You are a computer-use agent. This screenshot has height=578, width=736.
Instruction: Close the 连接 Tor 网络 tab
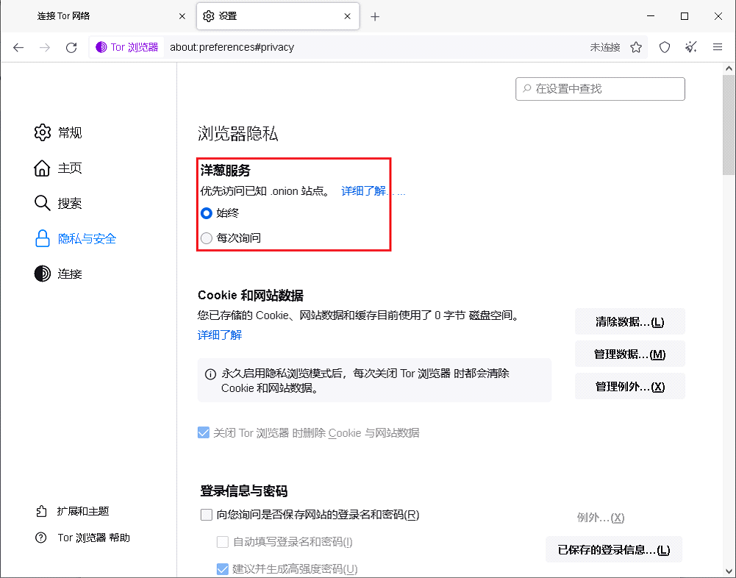click(182, 16)
